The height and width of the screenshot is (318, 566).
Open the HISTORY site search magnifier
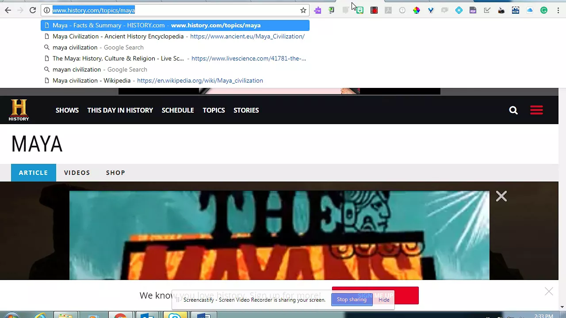(x=513, y=110)
